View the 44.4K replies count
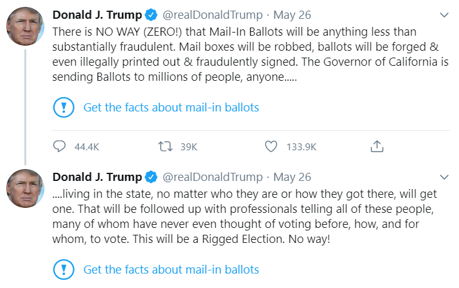Image resolution: width=459 pixels, height=288 pixels. coord(87,147)
